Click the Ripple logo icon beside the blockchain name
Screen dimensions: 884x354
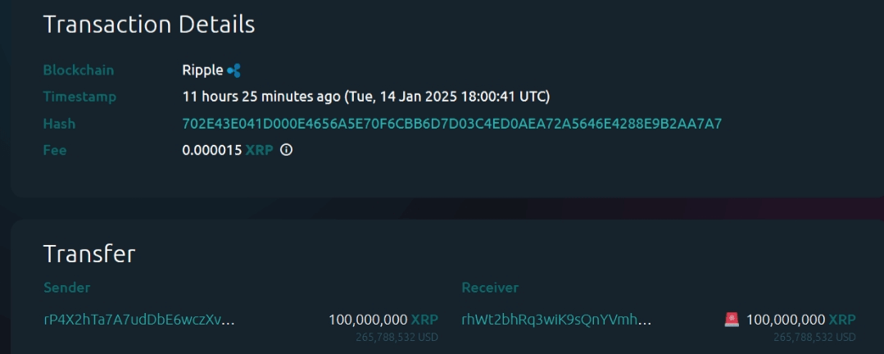click(x=234, y=70)
